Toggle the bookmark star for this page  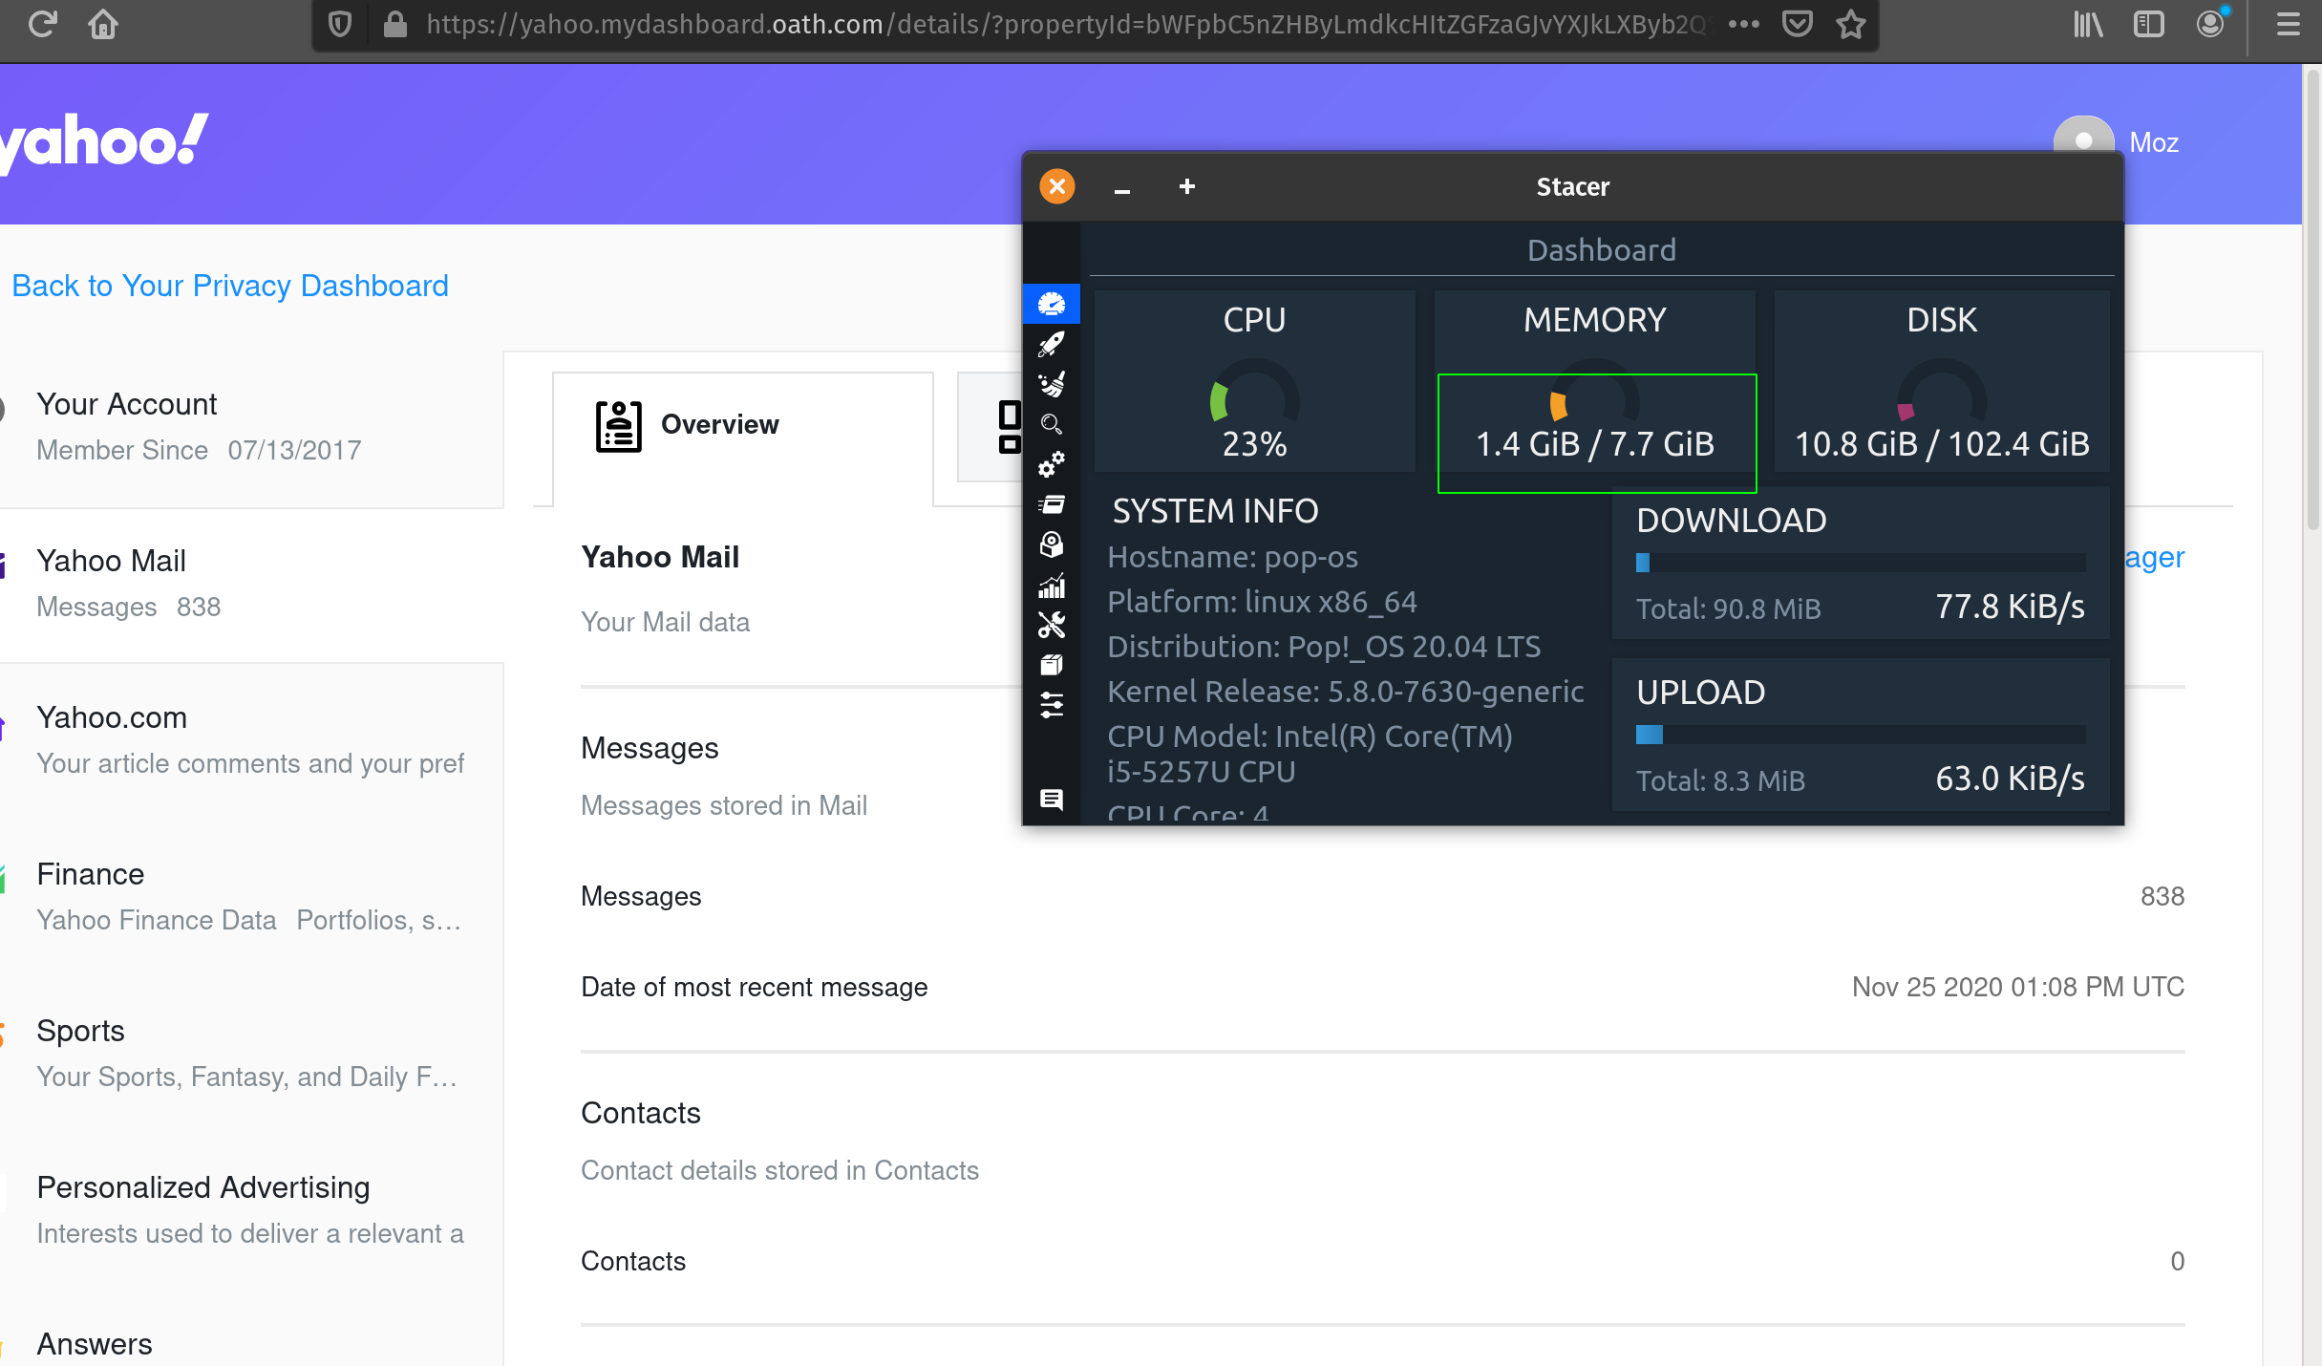pyautogui.click(x=1851, y=24)
